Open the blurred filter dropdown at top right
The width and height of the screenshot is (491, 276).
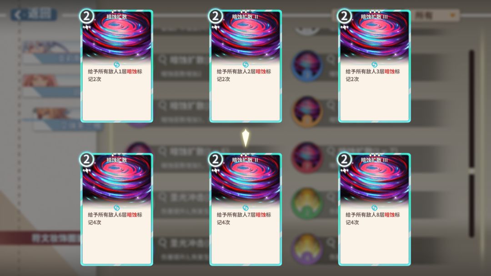click(435, 15)
